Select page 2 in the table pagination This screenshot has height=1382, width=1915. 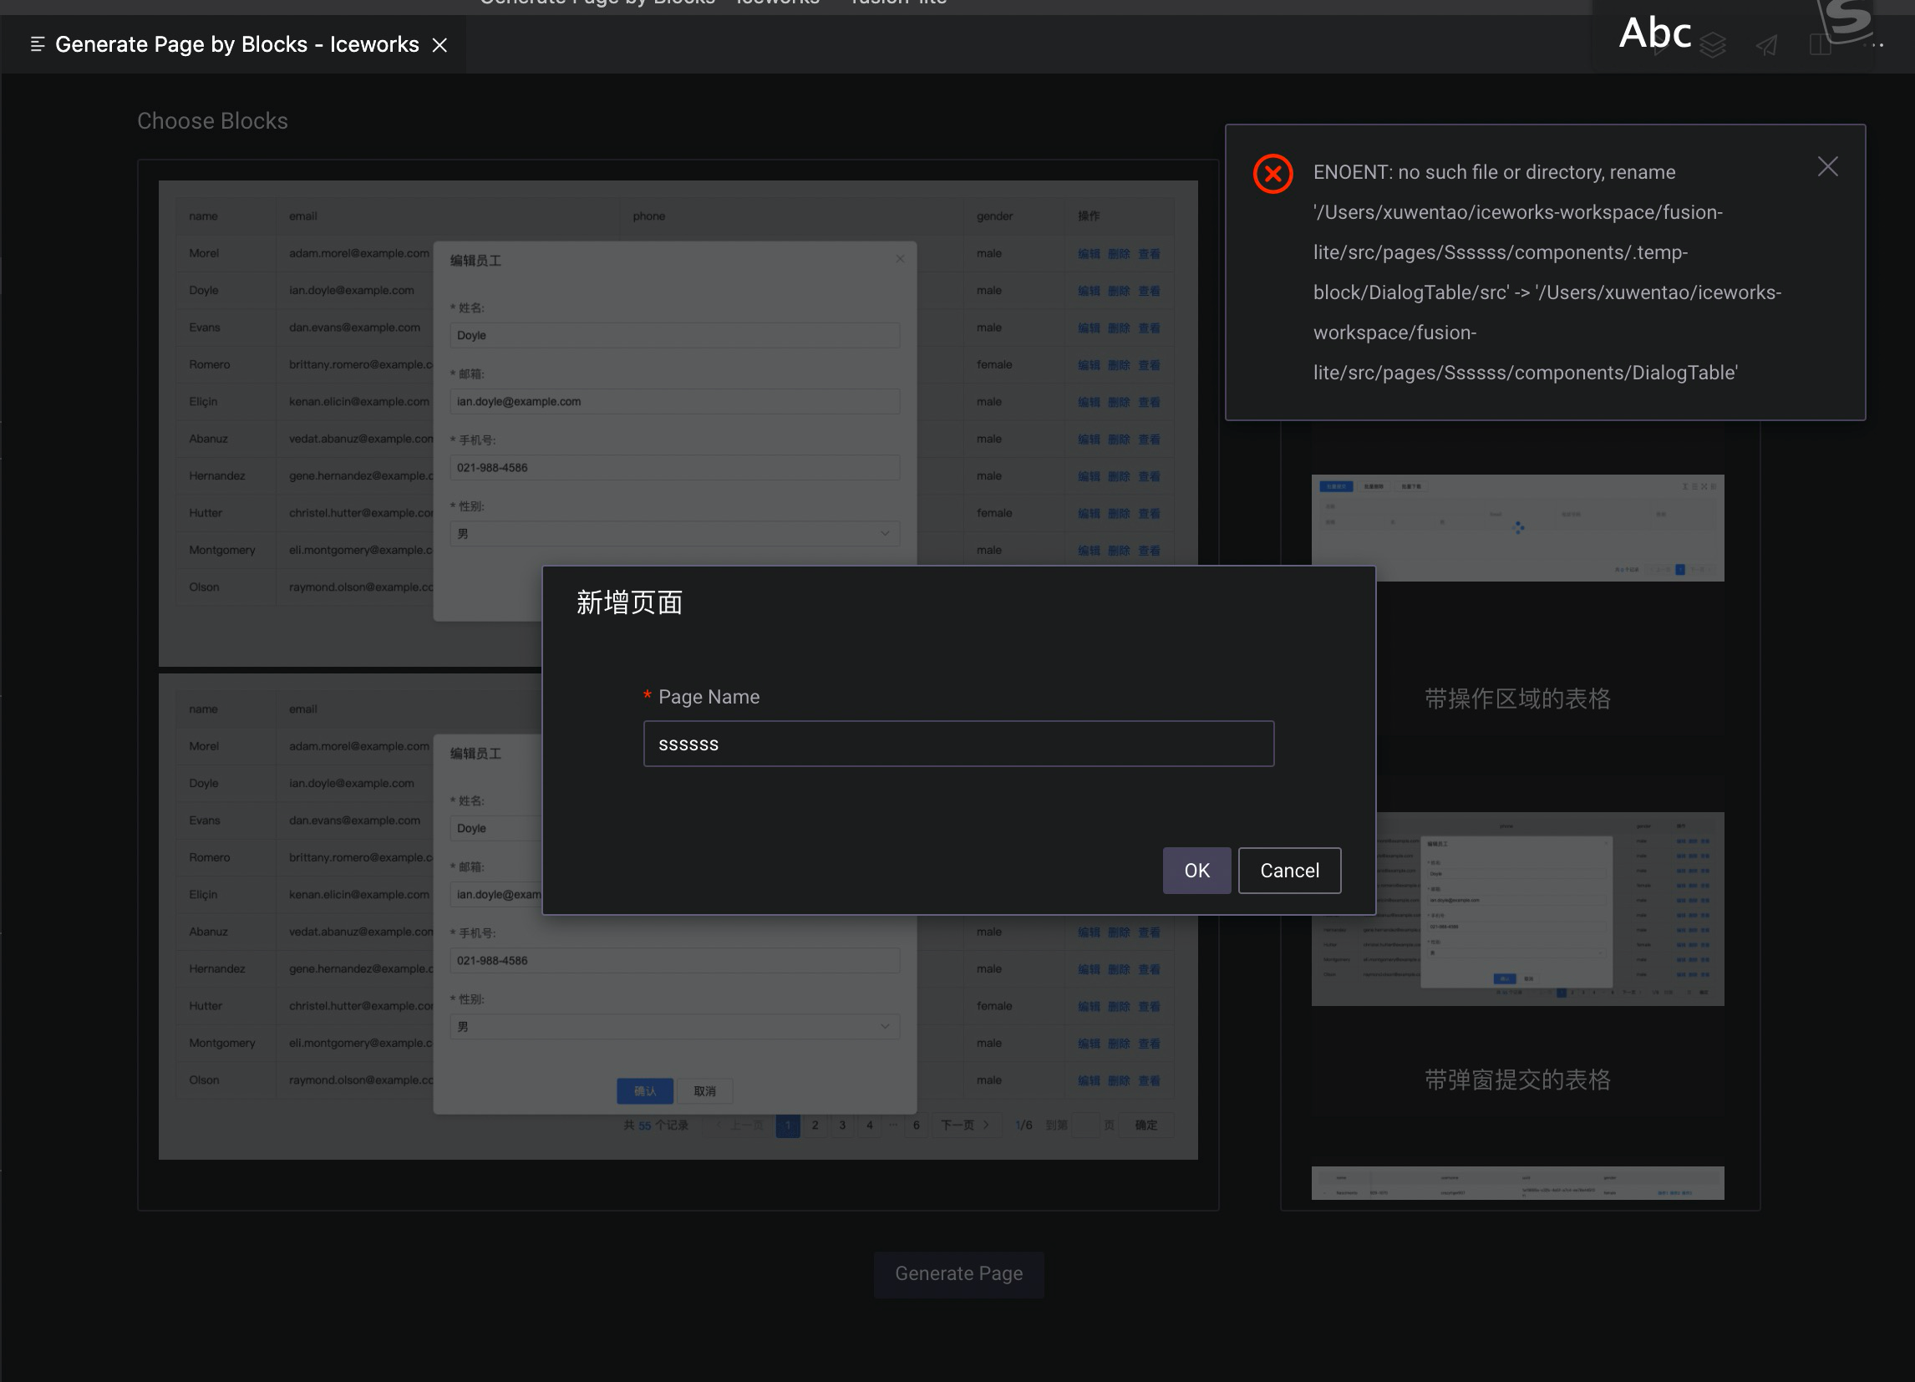pyautogui.click(x=815, y=1125)
